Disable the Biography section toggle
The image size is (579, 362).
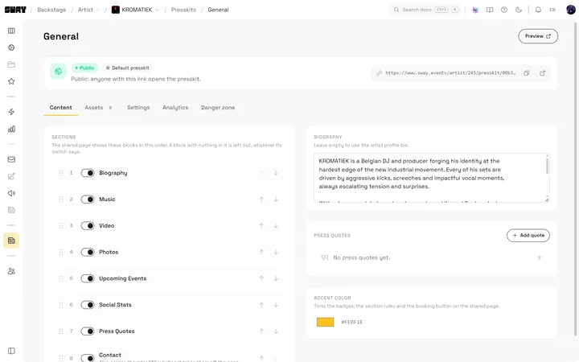pos(88,173)
